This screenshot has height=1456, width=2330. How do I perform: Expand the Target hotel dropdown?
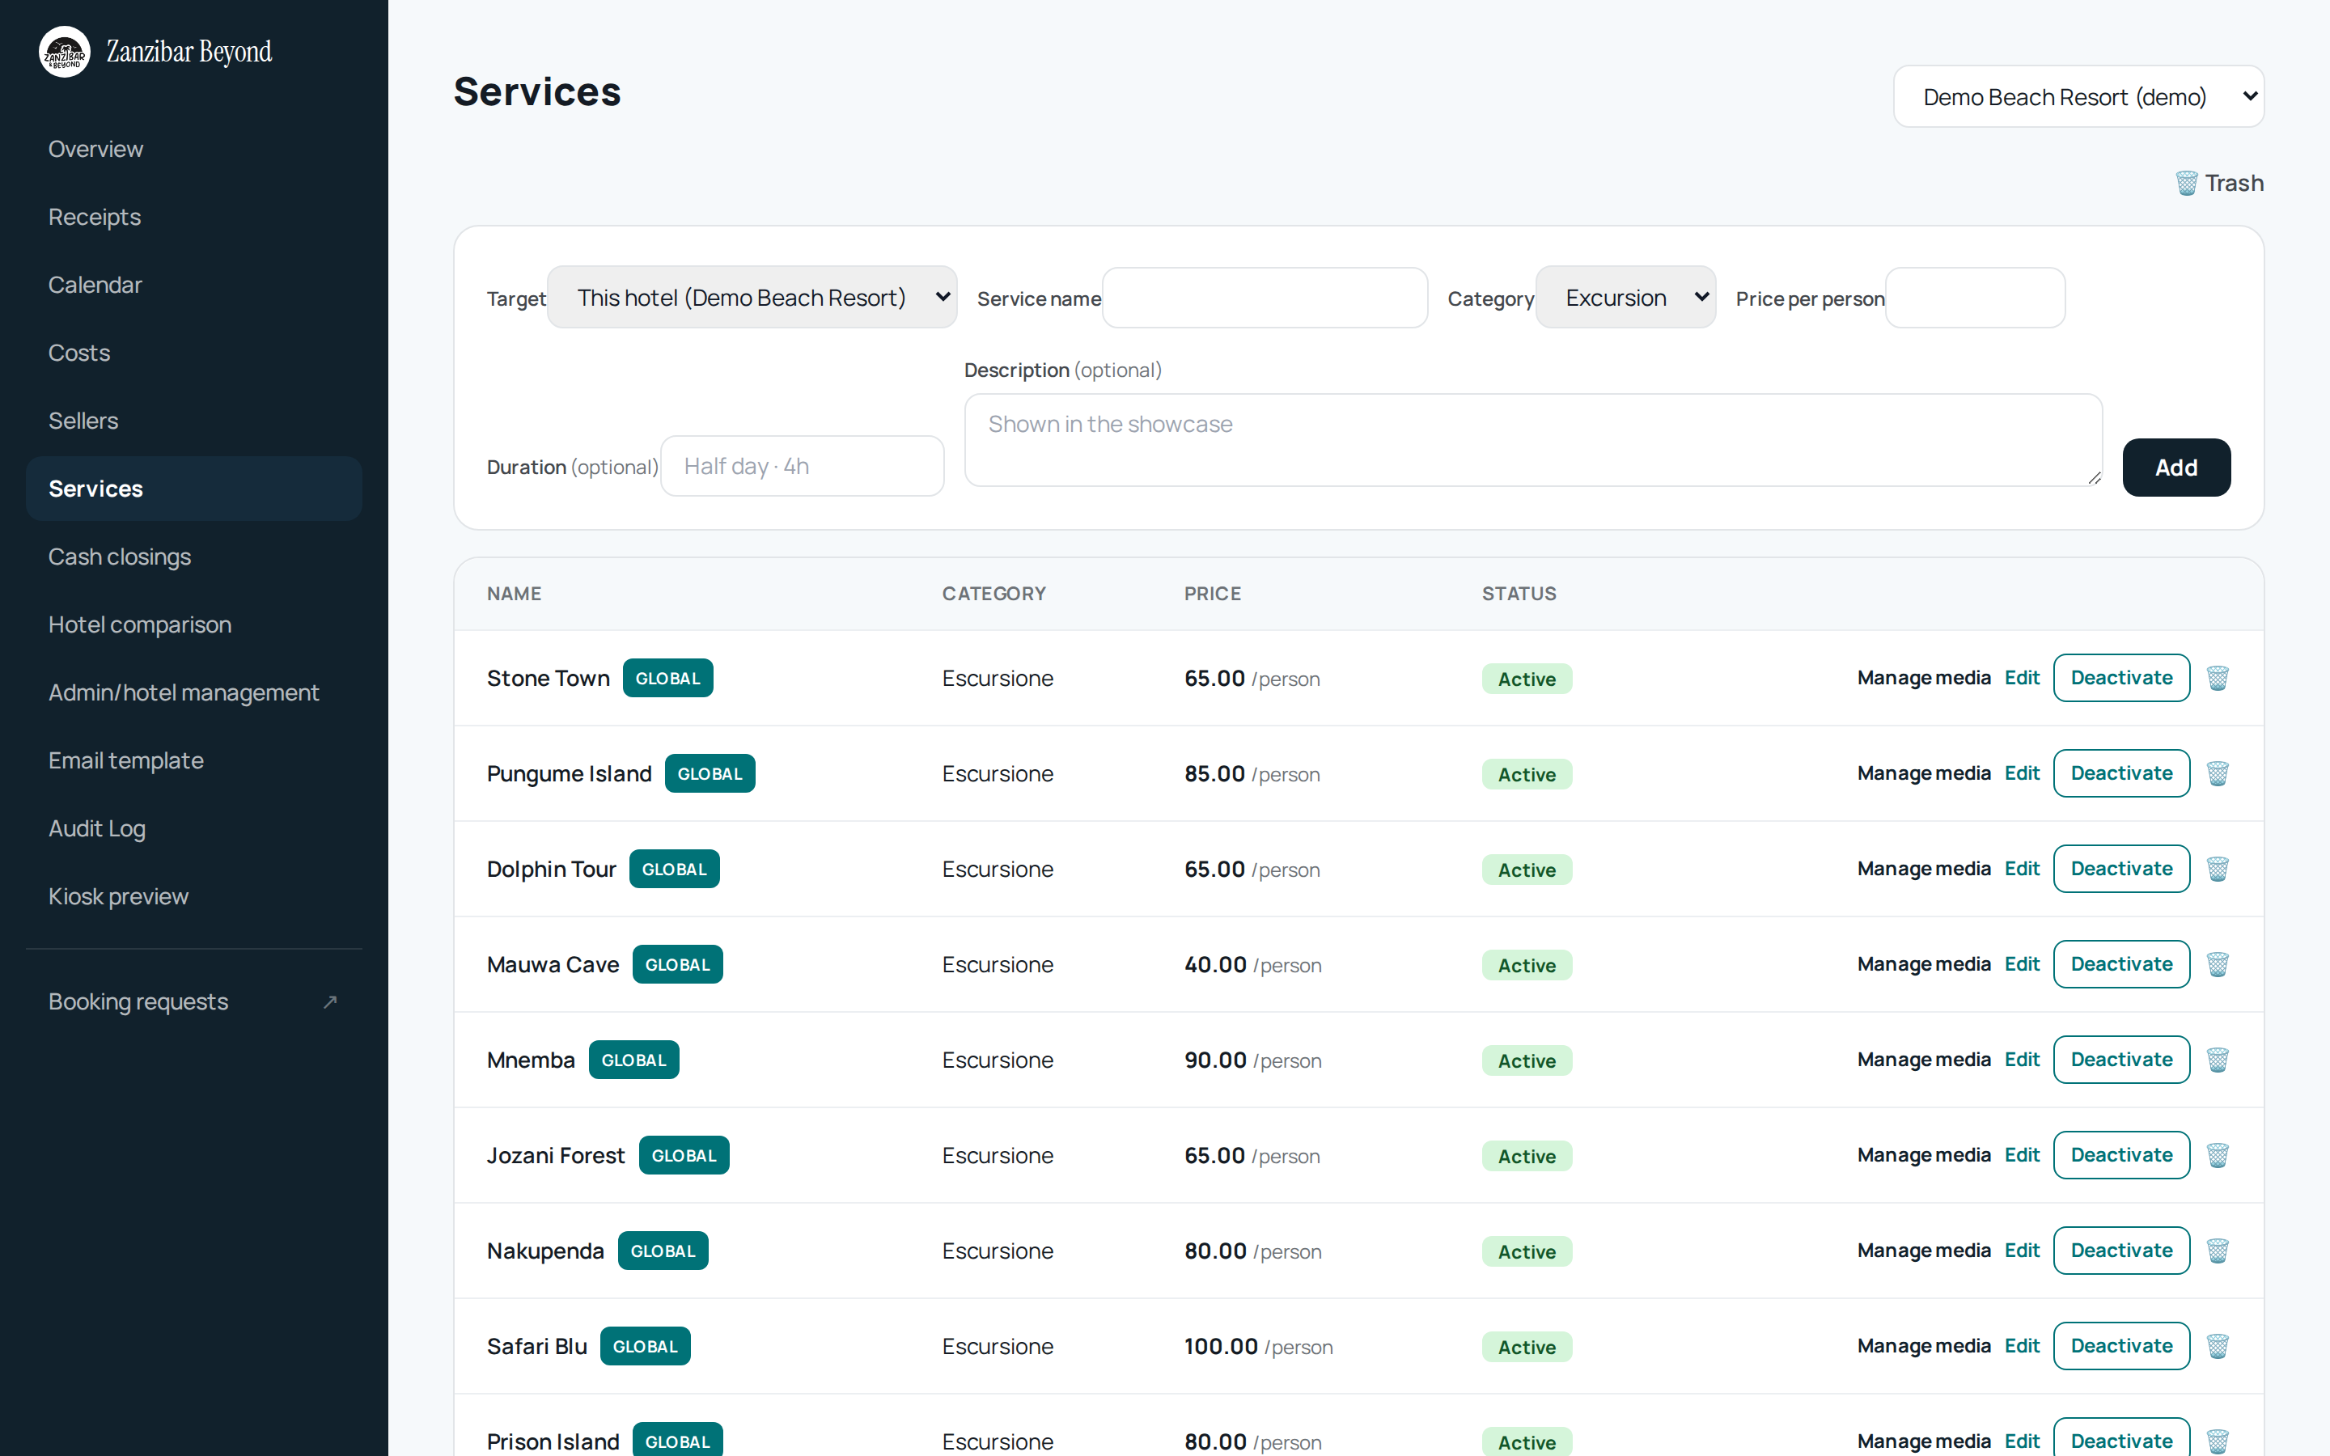[752, 298]
